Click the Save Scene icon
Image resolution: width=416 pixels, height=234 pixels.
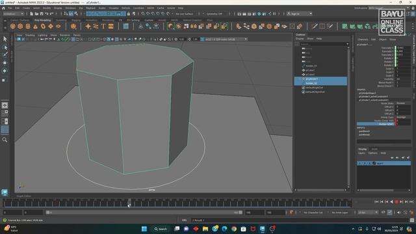[x=42, y=14]
